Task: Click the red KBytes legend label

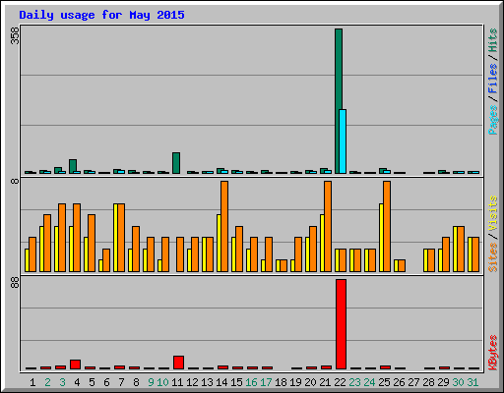Action: 493,353
